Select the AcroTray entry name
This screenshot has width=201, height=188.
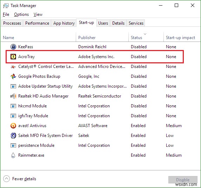(x=27, y=57)
